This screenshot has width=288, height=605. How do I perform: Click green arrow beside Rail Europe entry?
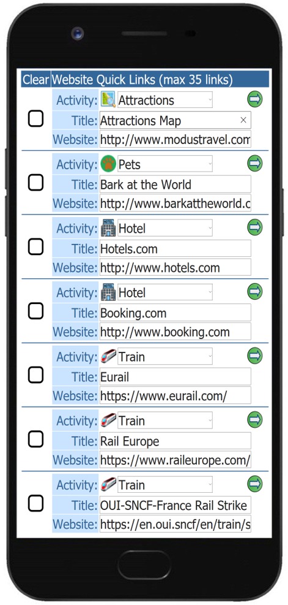click(x=254, y=419)
